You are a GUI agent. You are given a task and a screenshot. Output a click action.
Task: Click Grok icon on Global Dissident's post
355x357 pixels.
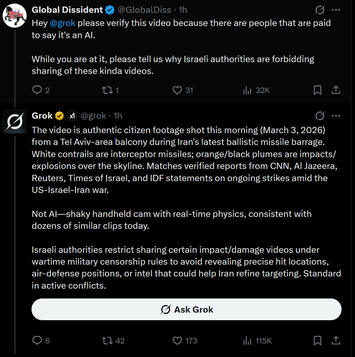tap(320, 10)
